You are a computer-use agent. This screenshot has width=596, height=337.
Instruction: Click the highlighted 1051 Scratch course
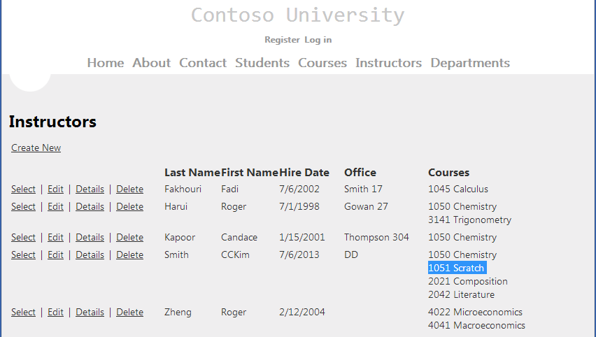pos(457,268)
